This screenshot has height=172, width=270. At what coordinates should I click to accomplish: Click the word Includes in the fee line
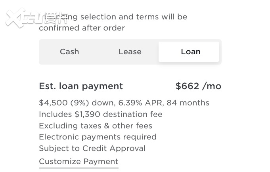(55, 114)
